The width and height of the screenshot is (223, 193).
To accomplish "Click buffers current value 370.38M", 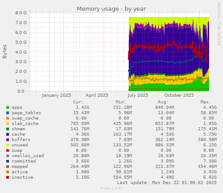I will pyautogui.click(x=80, y=140).
